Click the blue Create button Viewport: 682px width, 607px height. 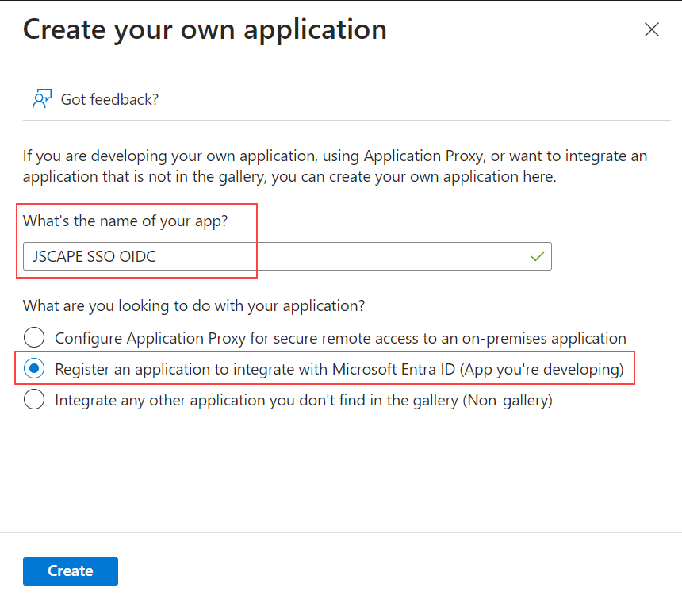tap(71, 571)
